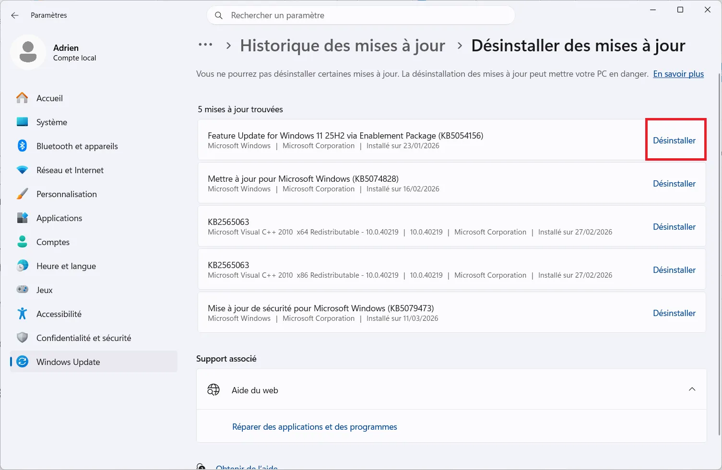Image resolution: width=722 pixels, height=470 pixels.
Task: Uninstall the KB5054156 feature update
Action: point(674,140)
